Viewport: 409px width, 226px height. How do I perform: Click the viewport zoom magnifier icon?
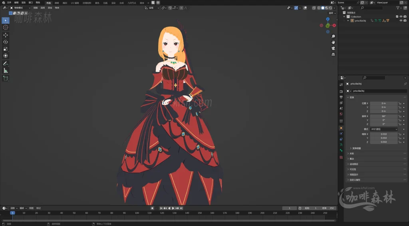click(x=333, y=36)
